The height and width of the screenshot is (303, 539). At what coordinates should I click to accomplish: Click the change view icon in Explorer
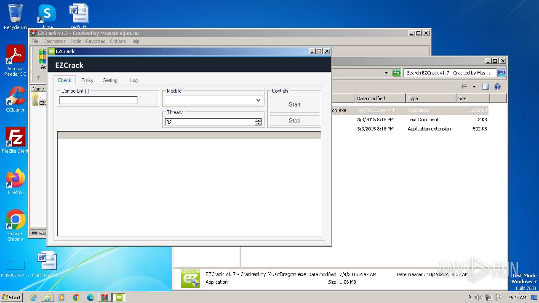[464, 87]
